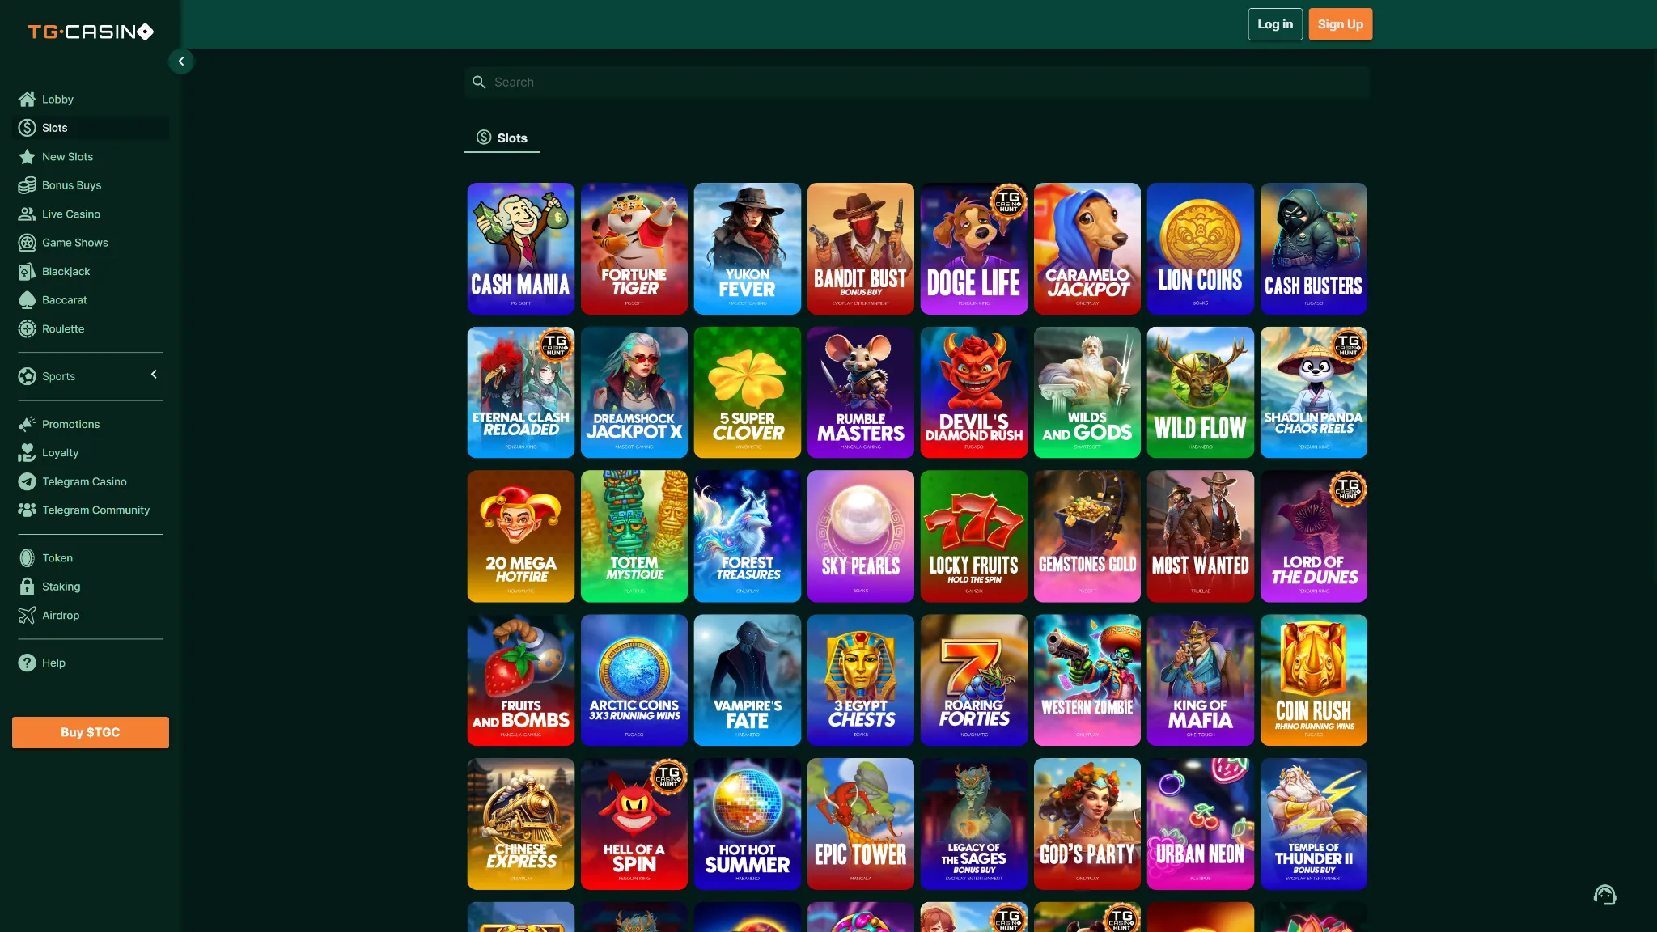Image resolution: width=1657 pixels, height=932 pixels.
Task: Open Rumble Masters slot
Action: coord(861,392)
